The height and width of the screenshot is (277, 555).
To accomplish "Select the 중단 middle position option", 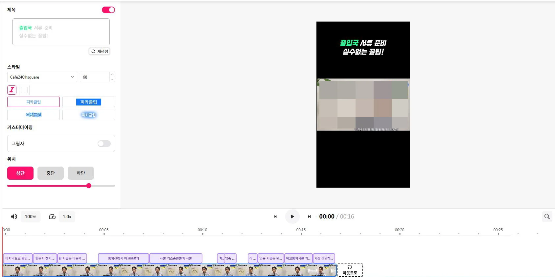I will tap(51, 173).
